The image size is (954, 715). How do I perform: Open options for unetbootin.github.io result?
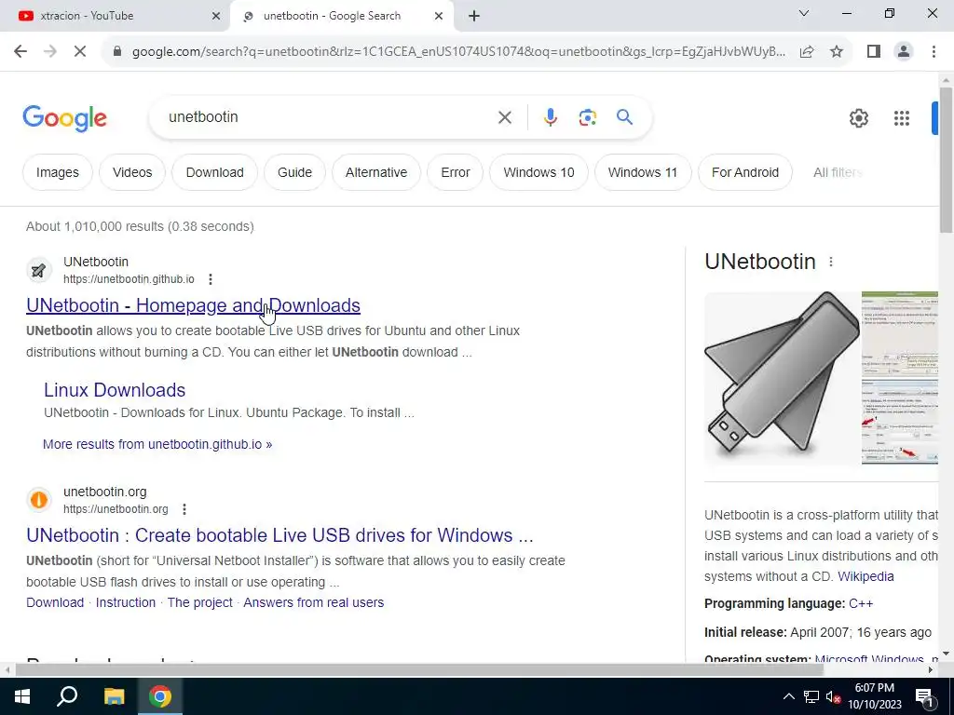tap(211, 279)
